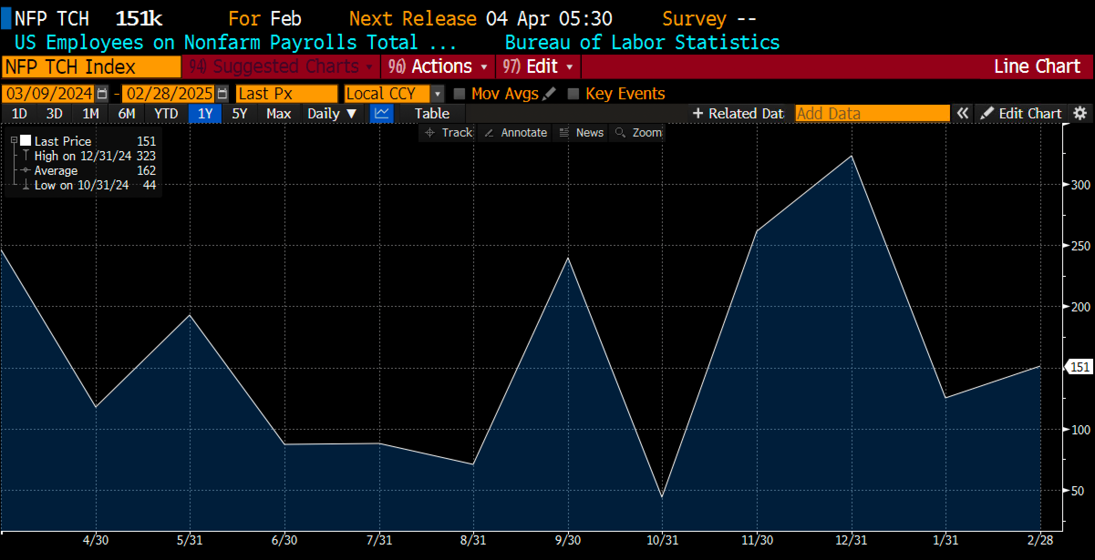Open chart settings gear icon
Screen dimensions: 1095x560
[x=1080, y=113]
